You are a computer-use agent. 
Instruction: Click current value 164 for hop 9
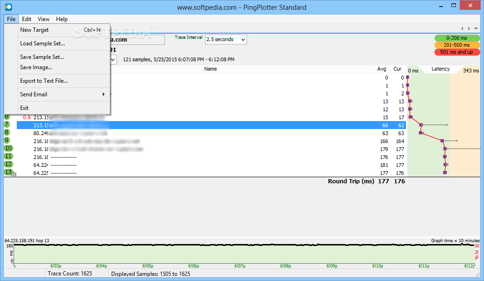click(x=400, y=141)
